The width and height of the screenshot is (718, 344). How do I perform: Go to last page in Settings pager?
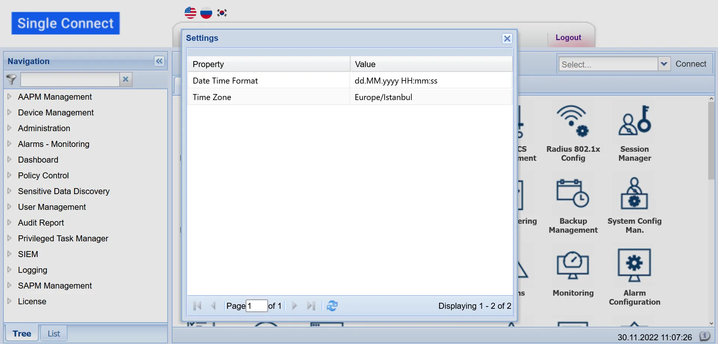(x=311, y=306)
